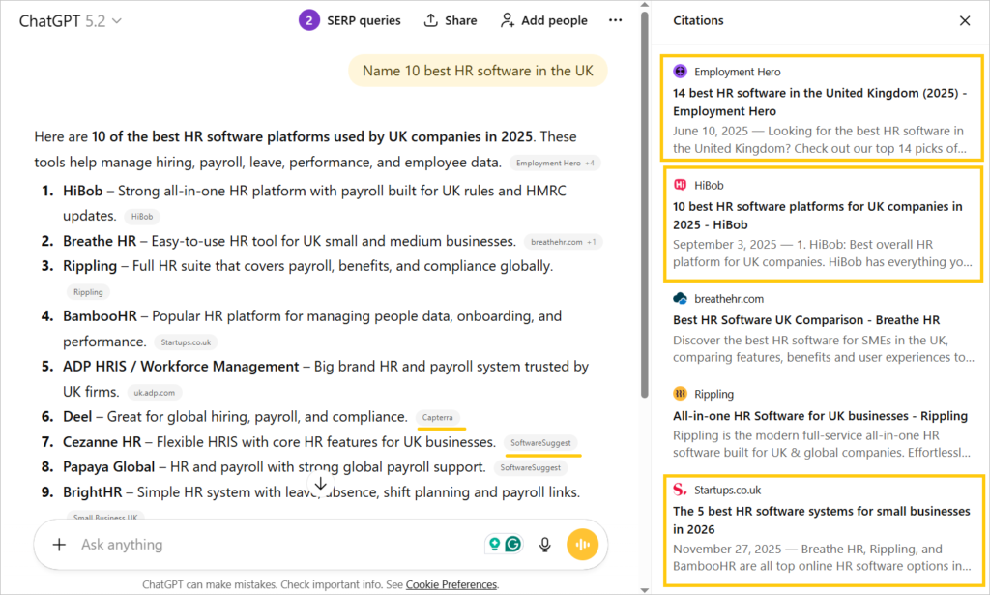The width and height of the screenshot is (990, 595).
Task: Open the Cookie Preferences link
Action: point(451,584)
